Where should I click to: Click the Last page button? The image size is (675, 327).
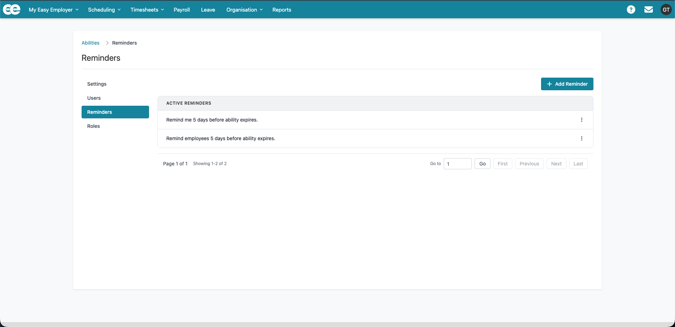(x=578, y=164)
